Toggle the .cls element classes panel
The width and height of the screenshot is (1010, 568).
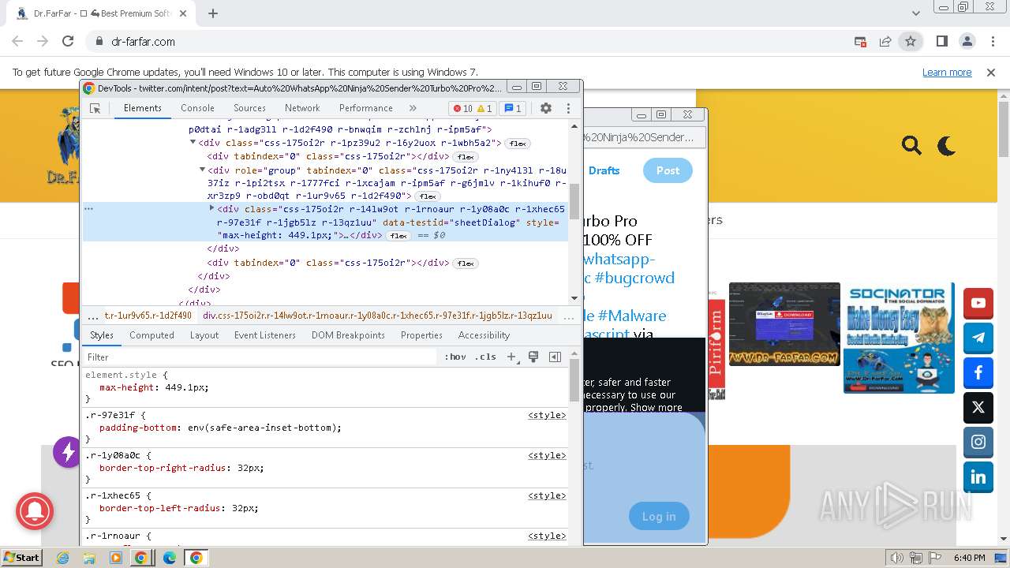(485, 357)
